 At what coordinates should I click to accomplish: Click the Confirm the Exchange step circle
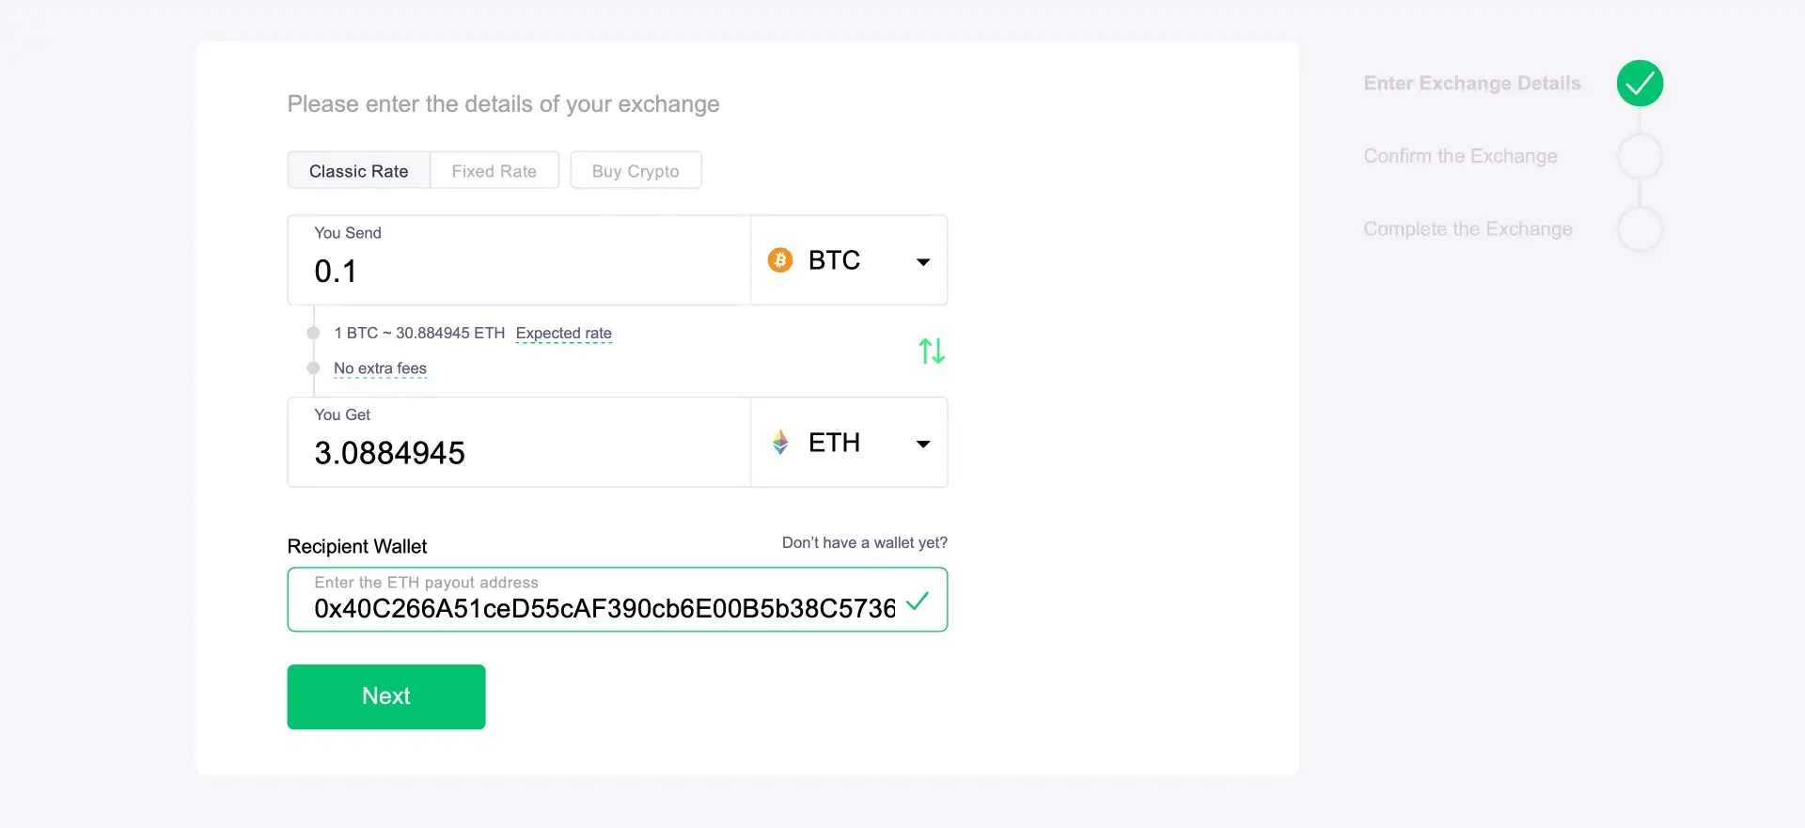click(1640, 156)
